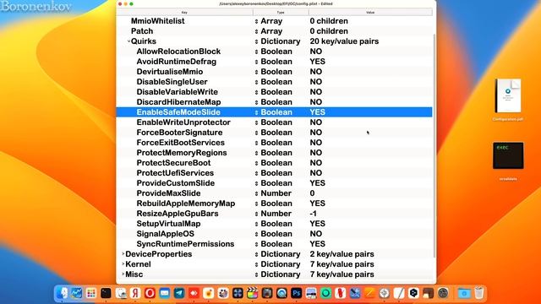Select the ForceBooterSignature key
The width and height of the screenshot is (541, 304).
point(179,133)
